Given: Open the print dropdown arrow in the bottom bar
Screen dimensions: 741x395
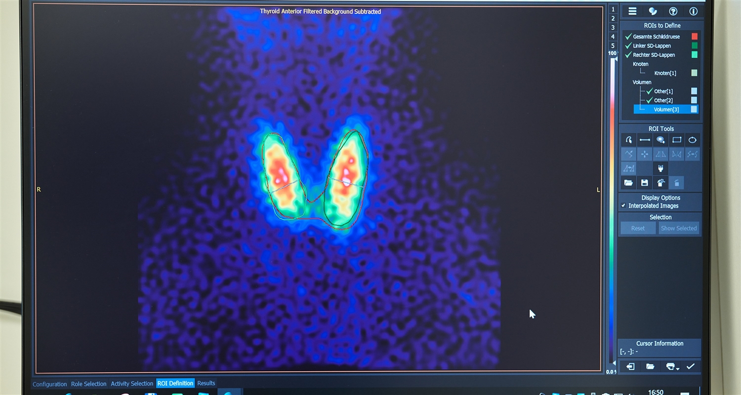Looking at the screenshot, I should coord(678,368).
